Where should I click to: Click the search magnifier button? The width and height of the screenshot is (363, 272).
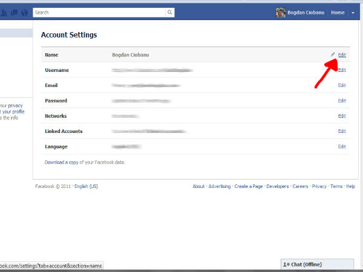tap(170, 12)
